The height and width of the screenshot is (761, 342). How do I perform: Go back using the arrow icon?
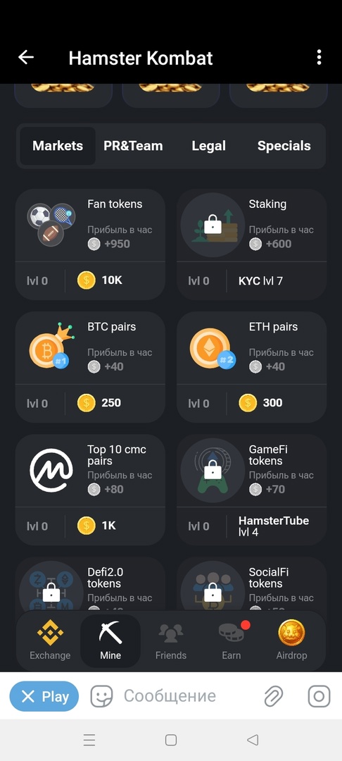(26, 57)
